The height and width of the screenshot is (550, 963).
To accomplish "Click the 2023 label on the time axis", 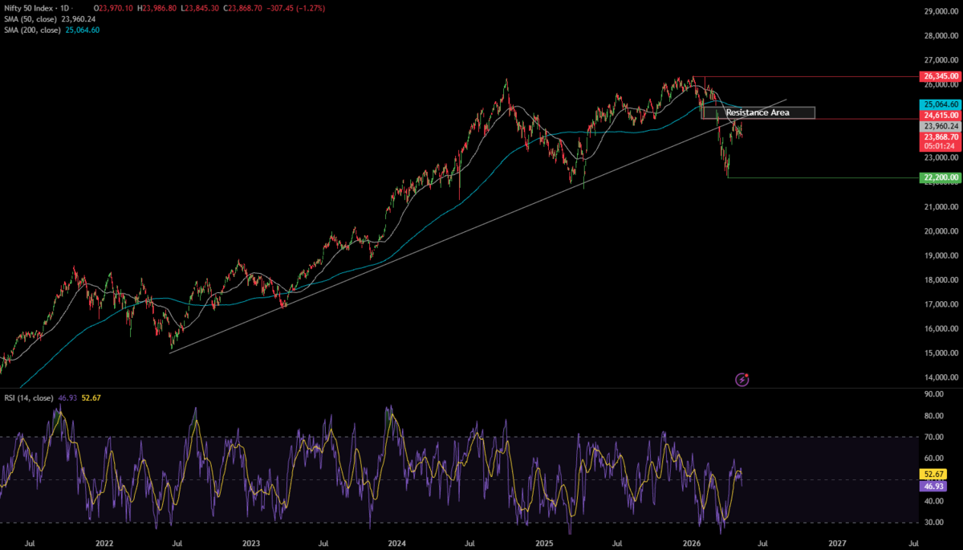I will (x=250, y=544).
